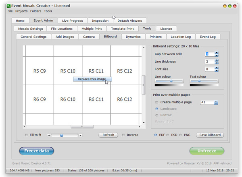Open the Location Log tab
Viewport: 242px width, 177px height.
pyautogui.click(x=181, y=37)
